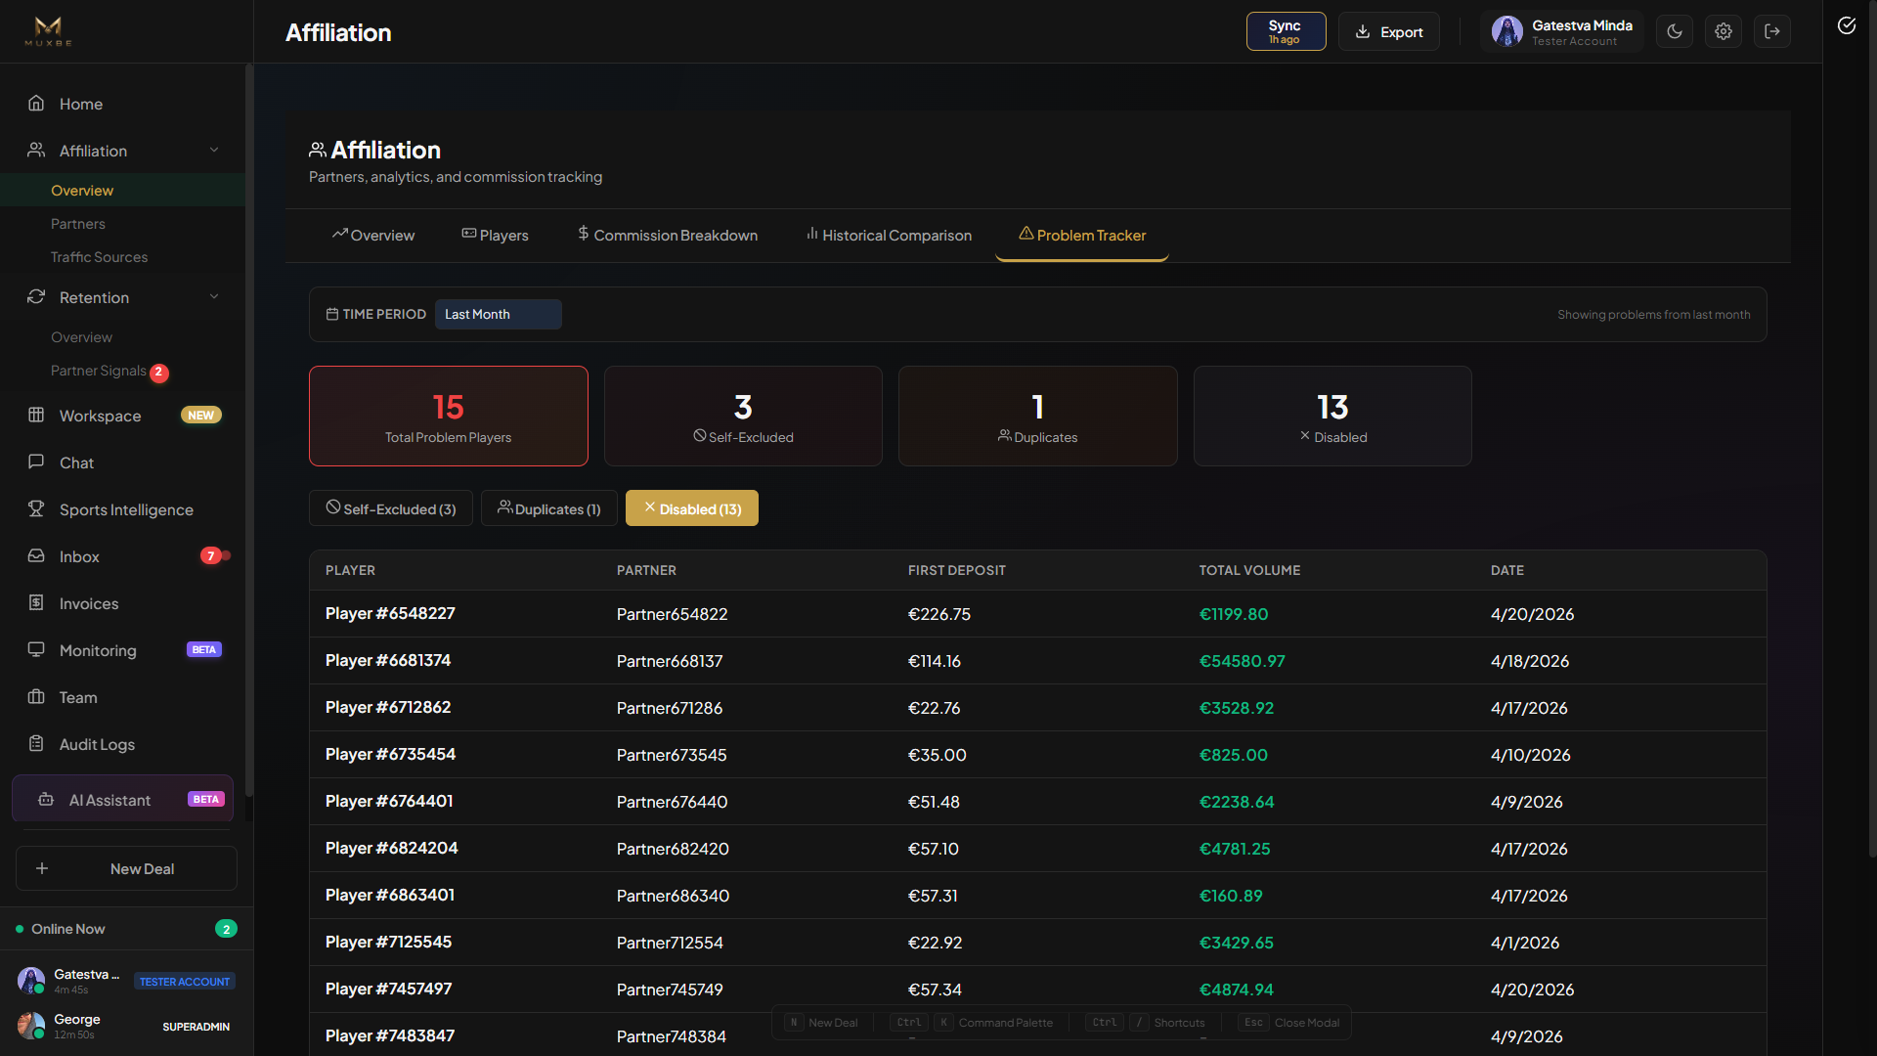Click the MUXBE logo
This screenshot has width=1877, height=1056.
coord(48,31)
